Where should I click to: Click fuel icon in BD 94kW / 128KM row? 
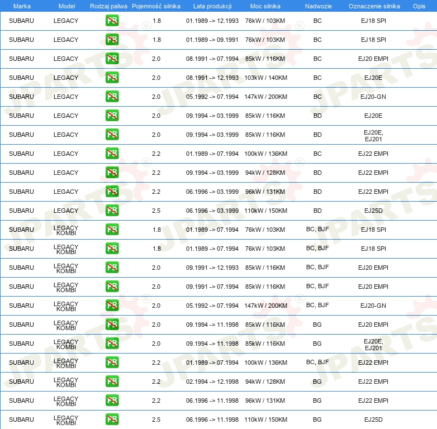[x=112, y=173]
